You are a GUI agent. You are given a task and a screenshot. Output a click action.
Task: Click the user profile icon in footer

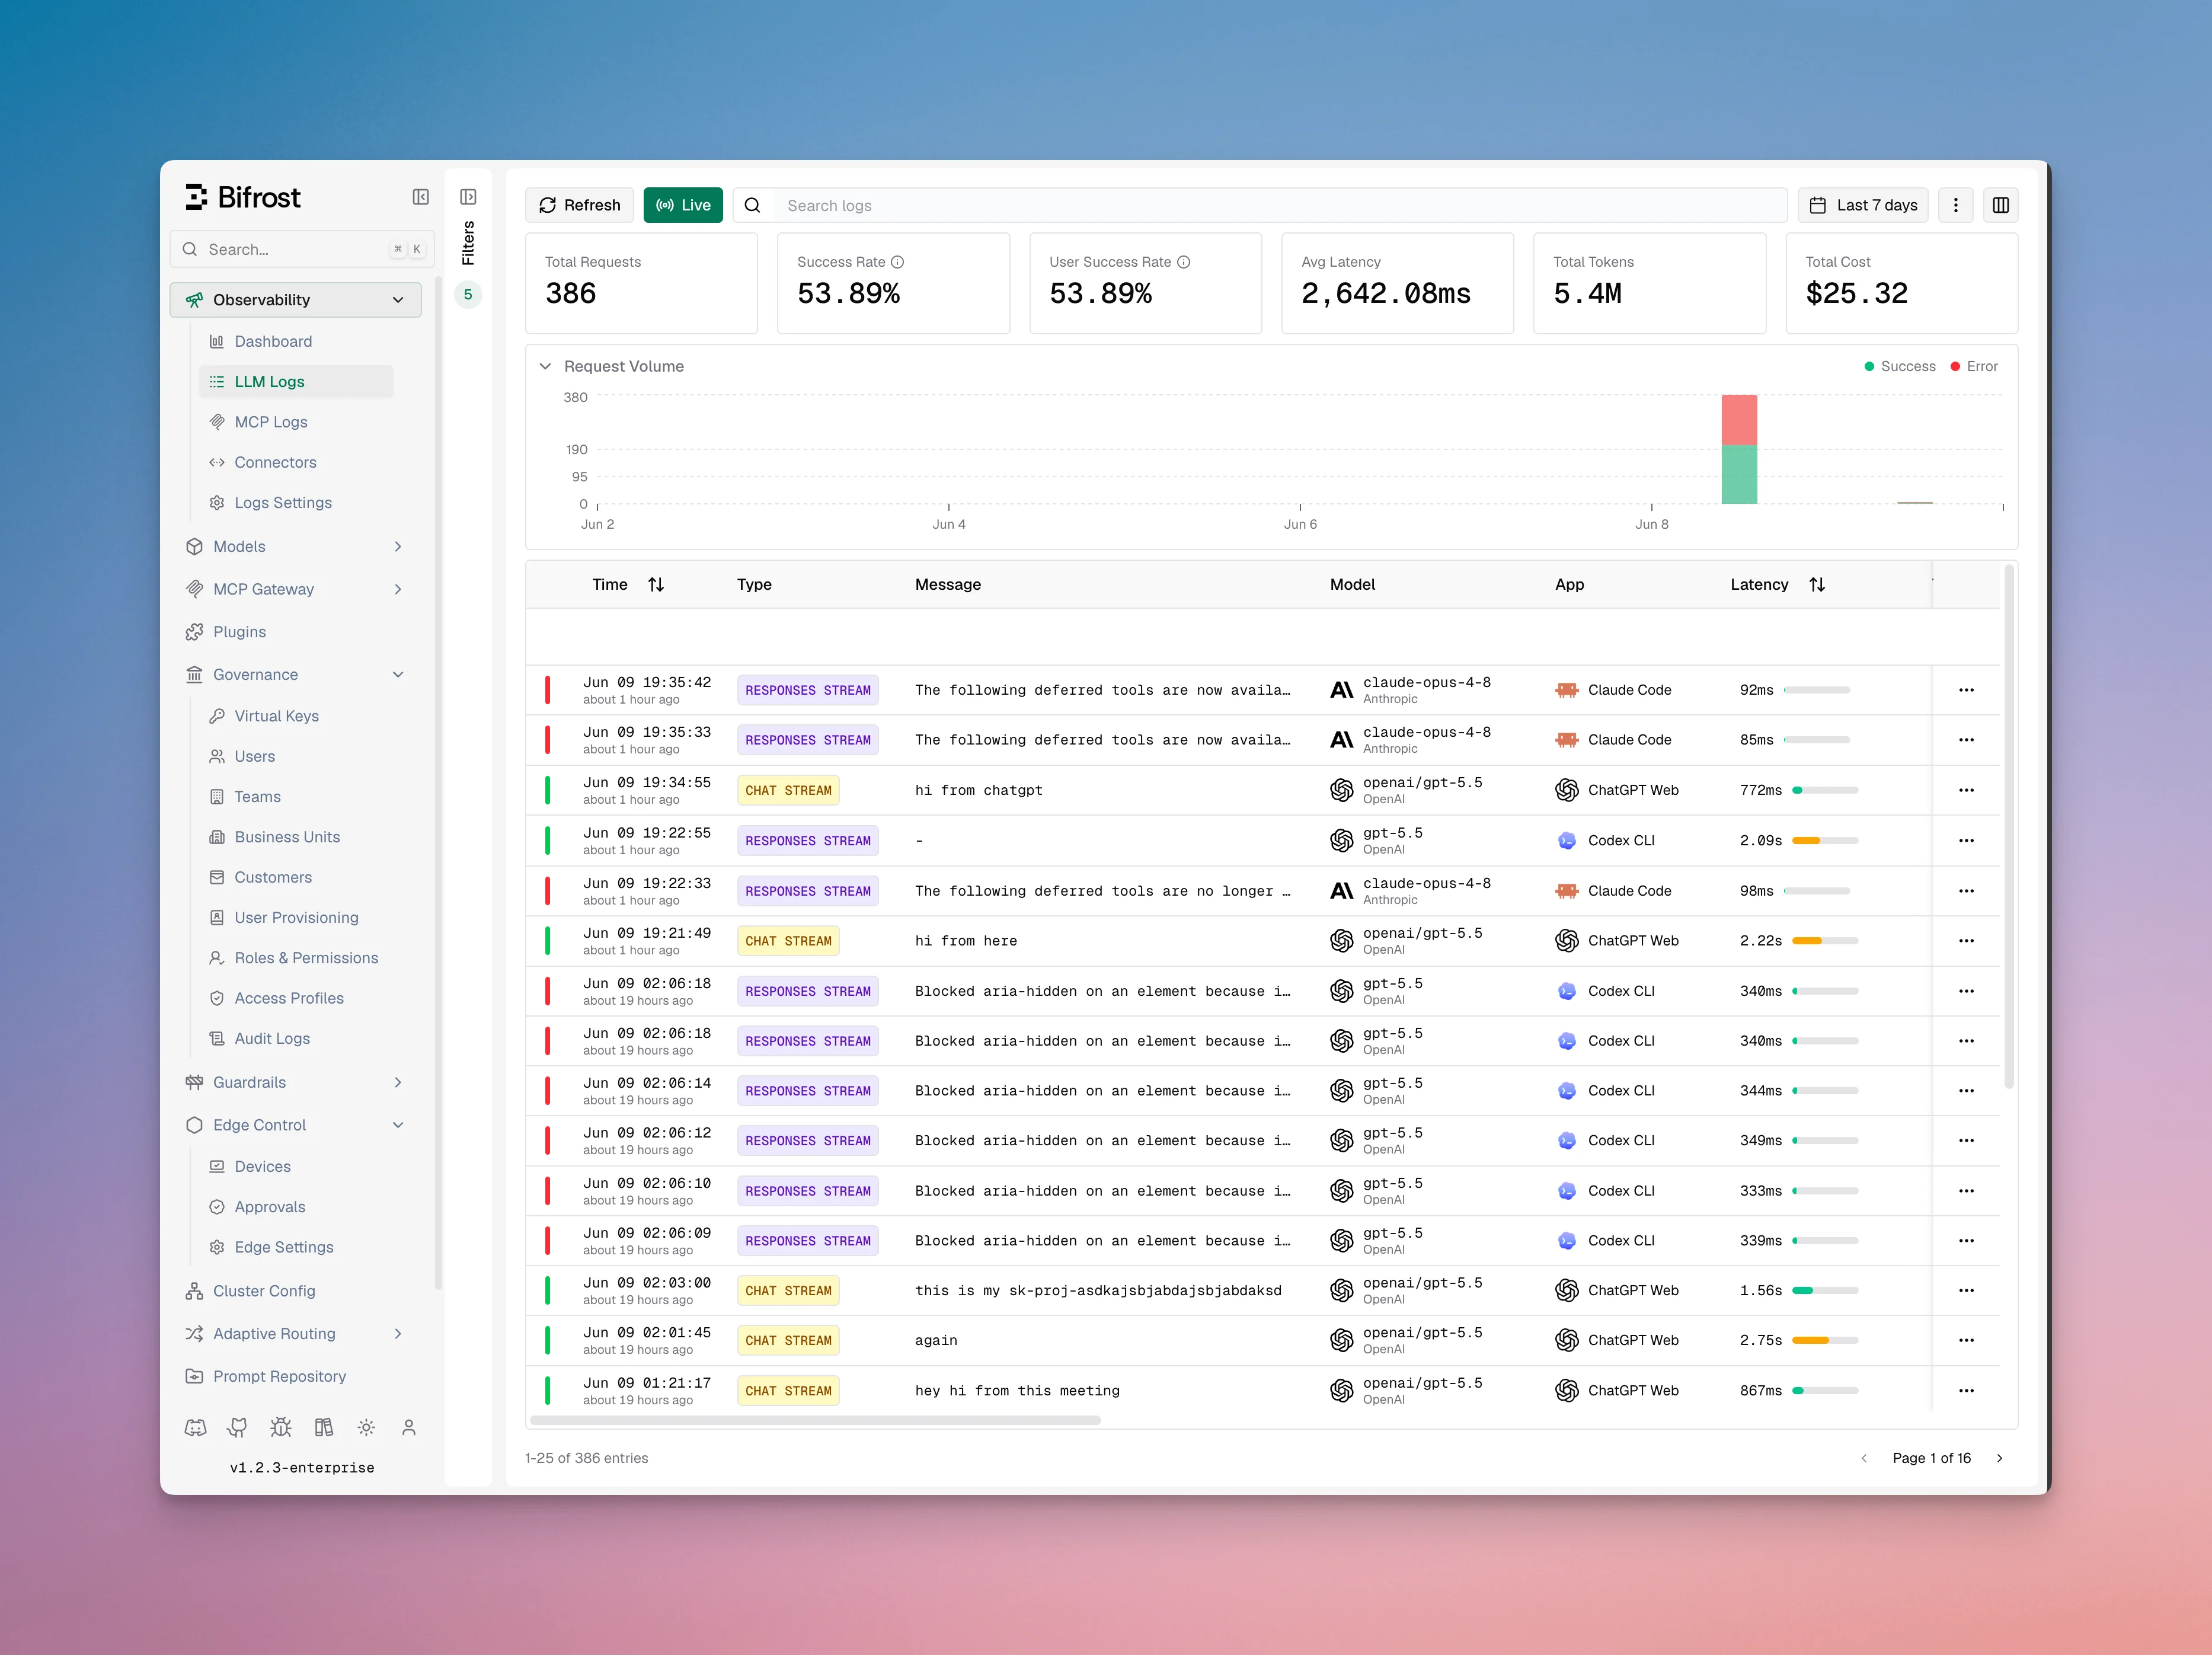point(408,1427)
